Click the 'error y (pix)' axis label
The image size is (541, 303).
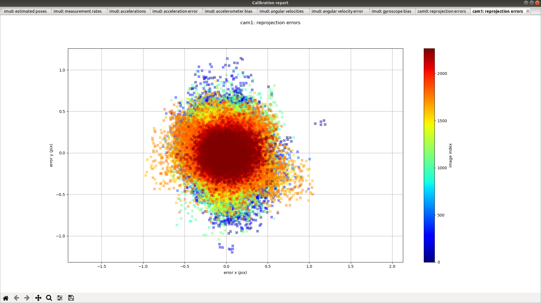point(51,155)
